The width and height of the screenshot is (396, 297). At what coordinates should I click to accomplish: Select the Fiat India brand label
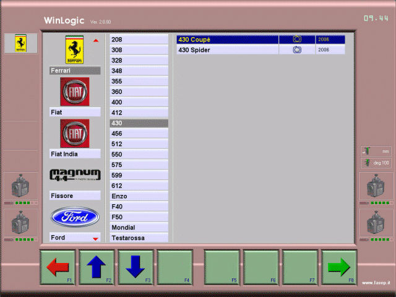(75, 154)
